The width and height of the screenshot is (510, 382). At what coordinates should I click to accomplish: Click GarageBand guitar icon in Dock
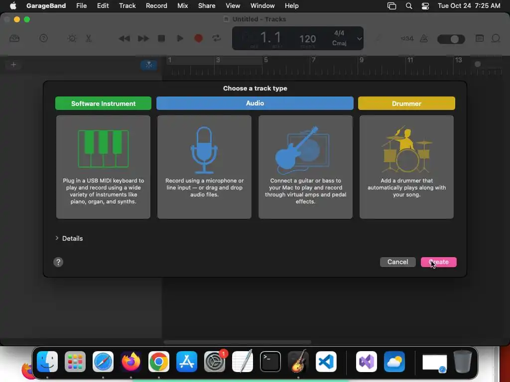click(x=298, y=362)
